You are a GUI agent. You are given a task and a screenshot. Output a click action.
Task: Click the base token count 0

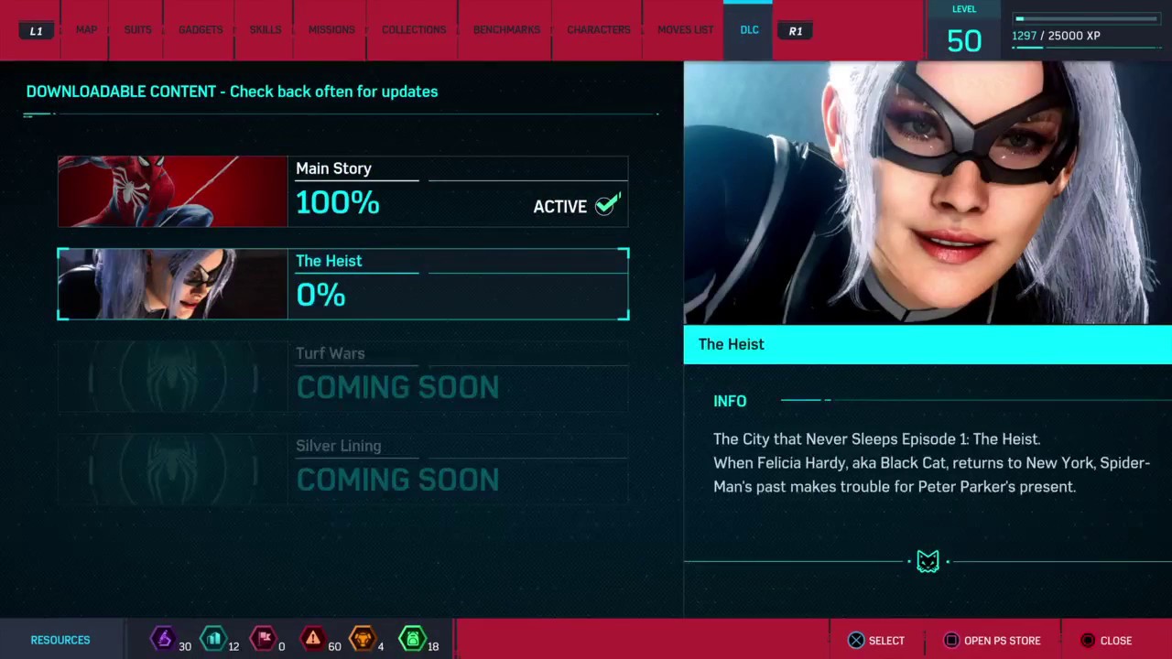(x=281, y=646)
